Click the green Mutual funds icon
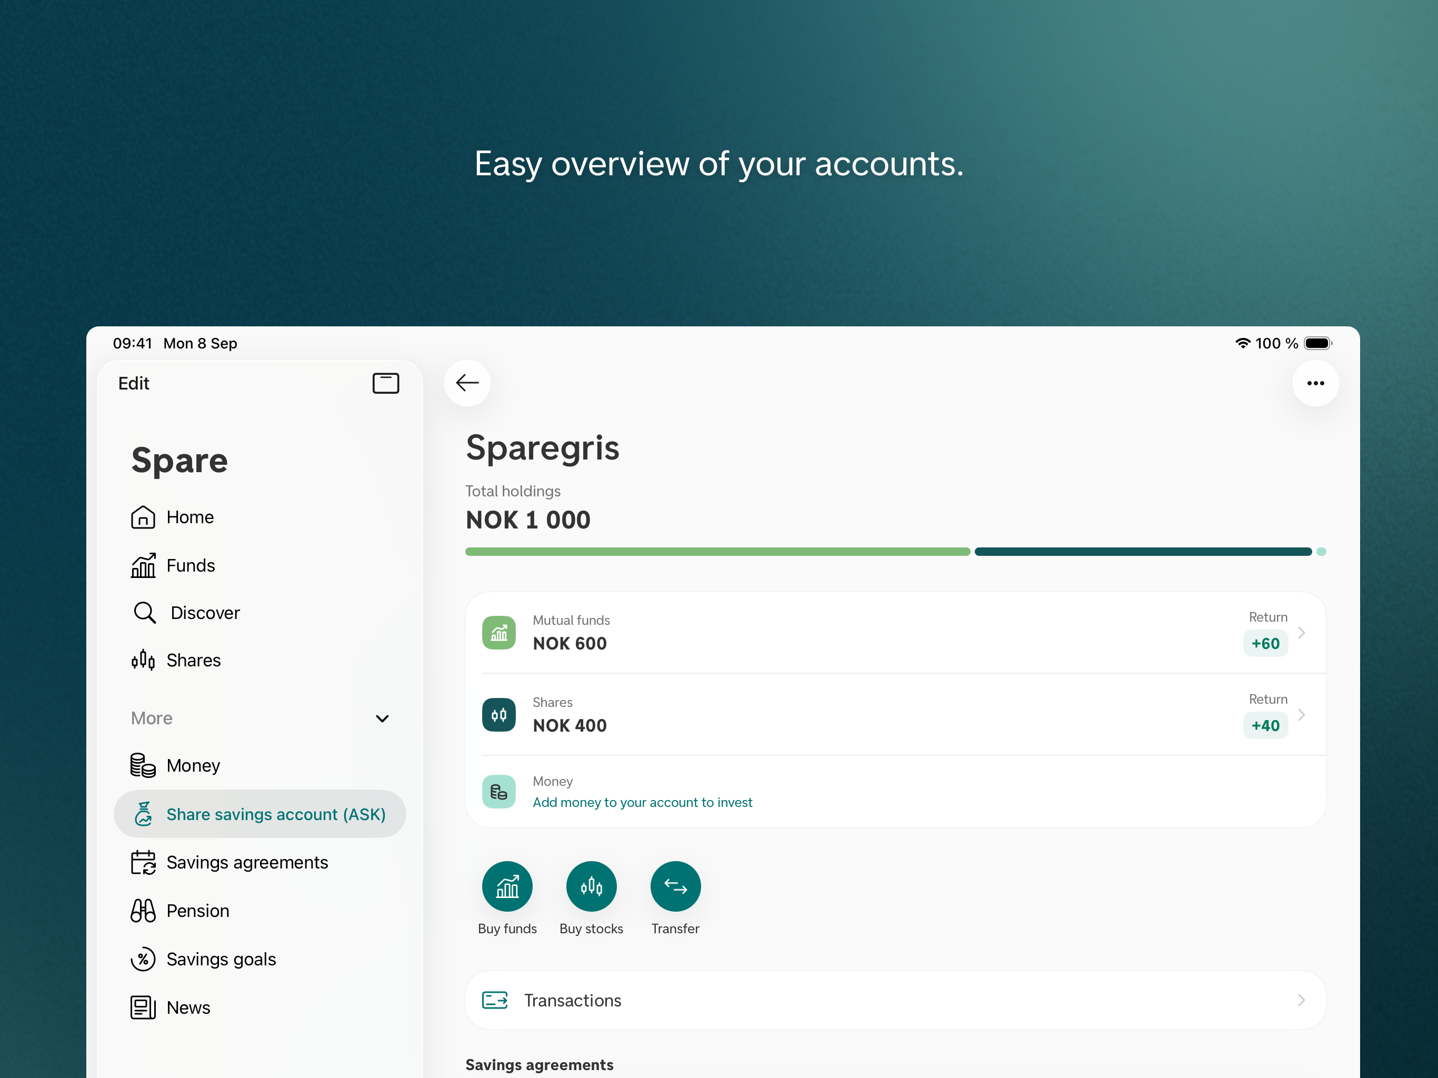The image size is (1438, 1078). coord(498,633)
